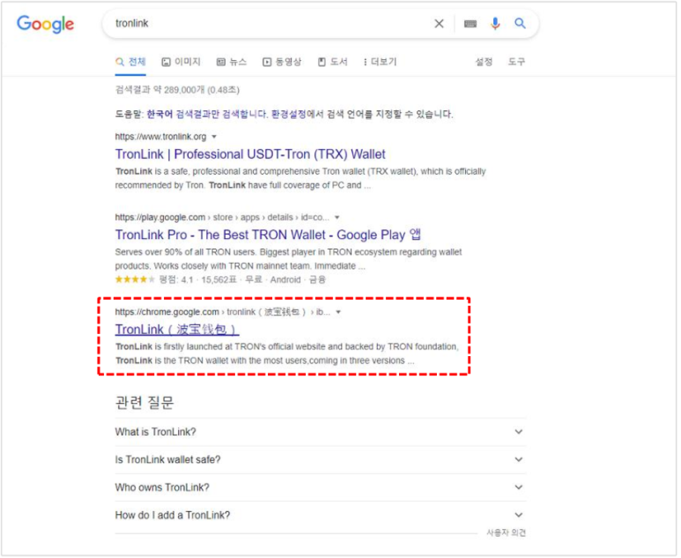Open dropdown arrow next to chrome.google.com URL
Image resolution: width=681 pixels, height=558 pixels.
[x=338, y=312]
